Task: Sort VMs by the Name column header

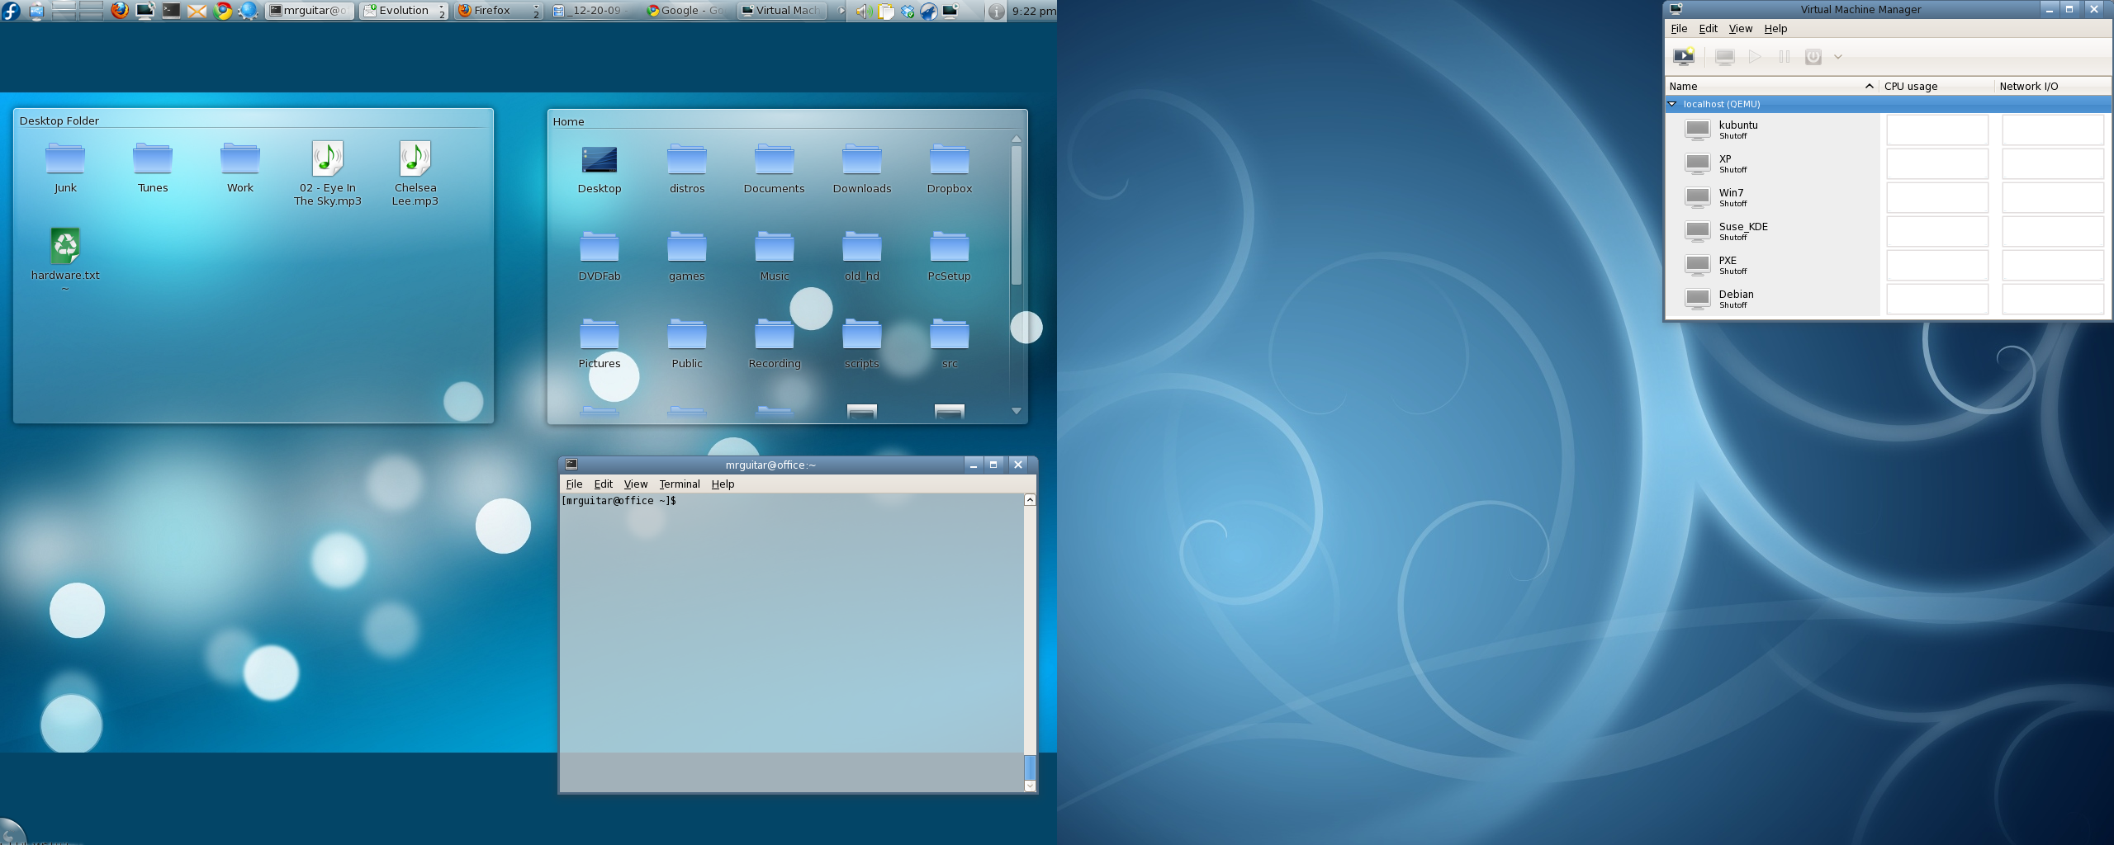Action: [x=1771, y=86]
